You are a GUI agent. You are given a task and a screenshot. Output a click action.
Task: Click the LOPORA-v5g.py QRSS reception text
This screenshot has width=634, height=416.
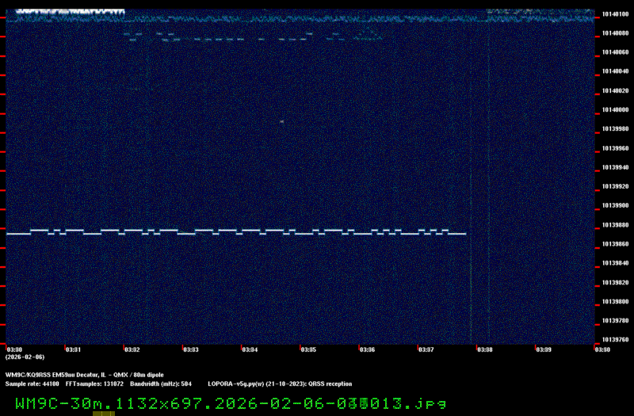point(279,384)
